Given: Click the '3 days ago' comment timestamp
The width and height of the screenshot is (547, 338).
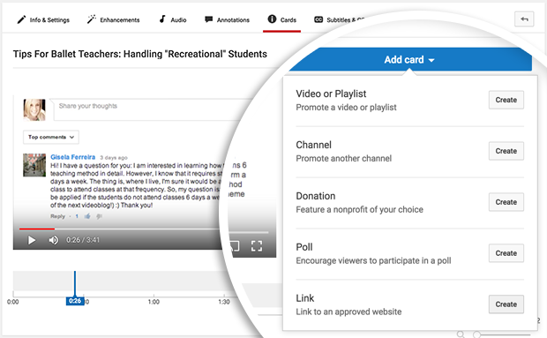Looking at the screenshot, I should coord(114,158).
